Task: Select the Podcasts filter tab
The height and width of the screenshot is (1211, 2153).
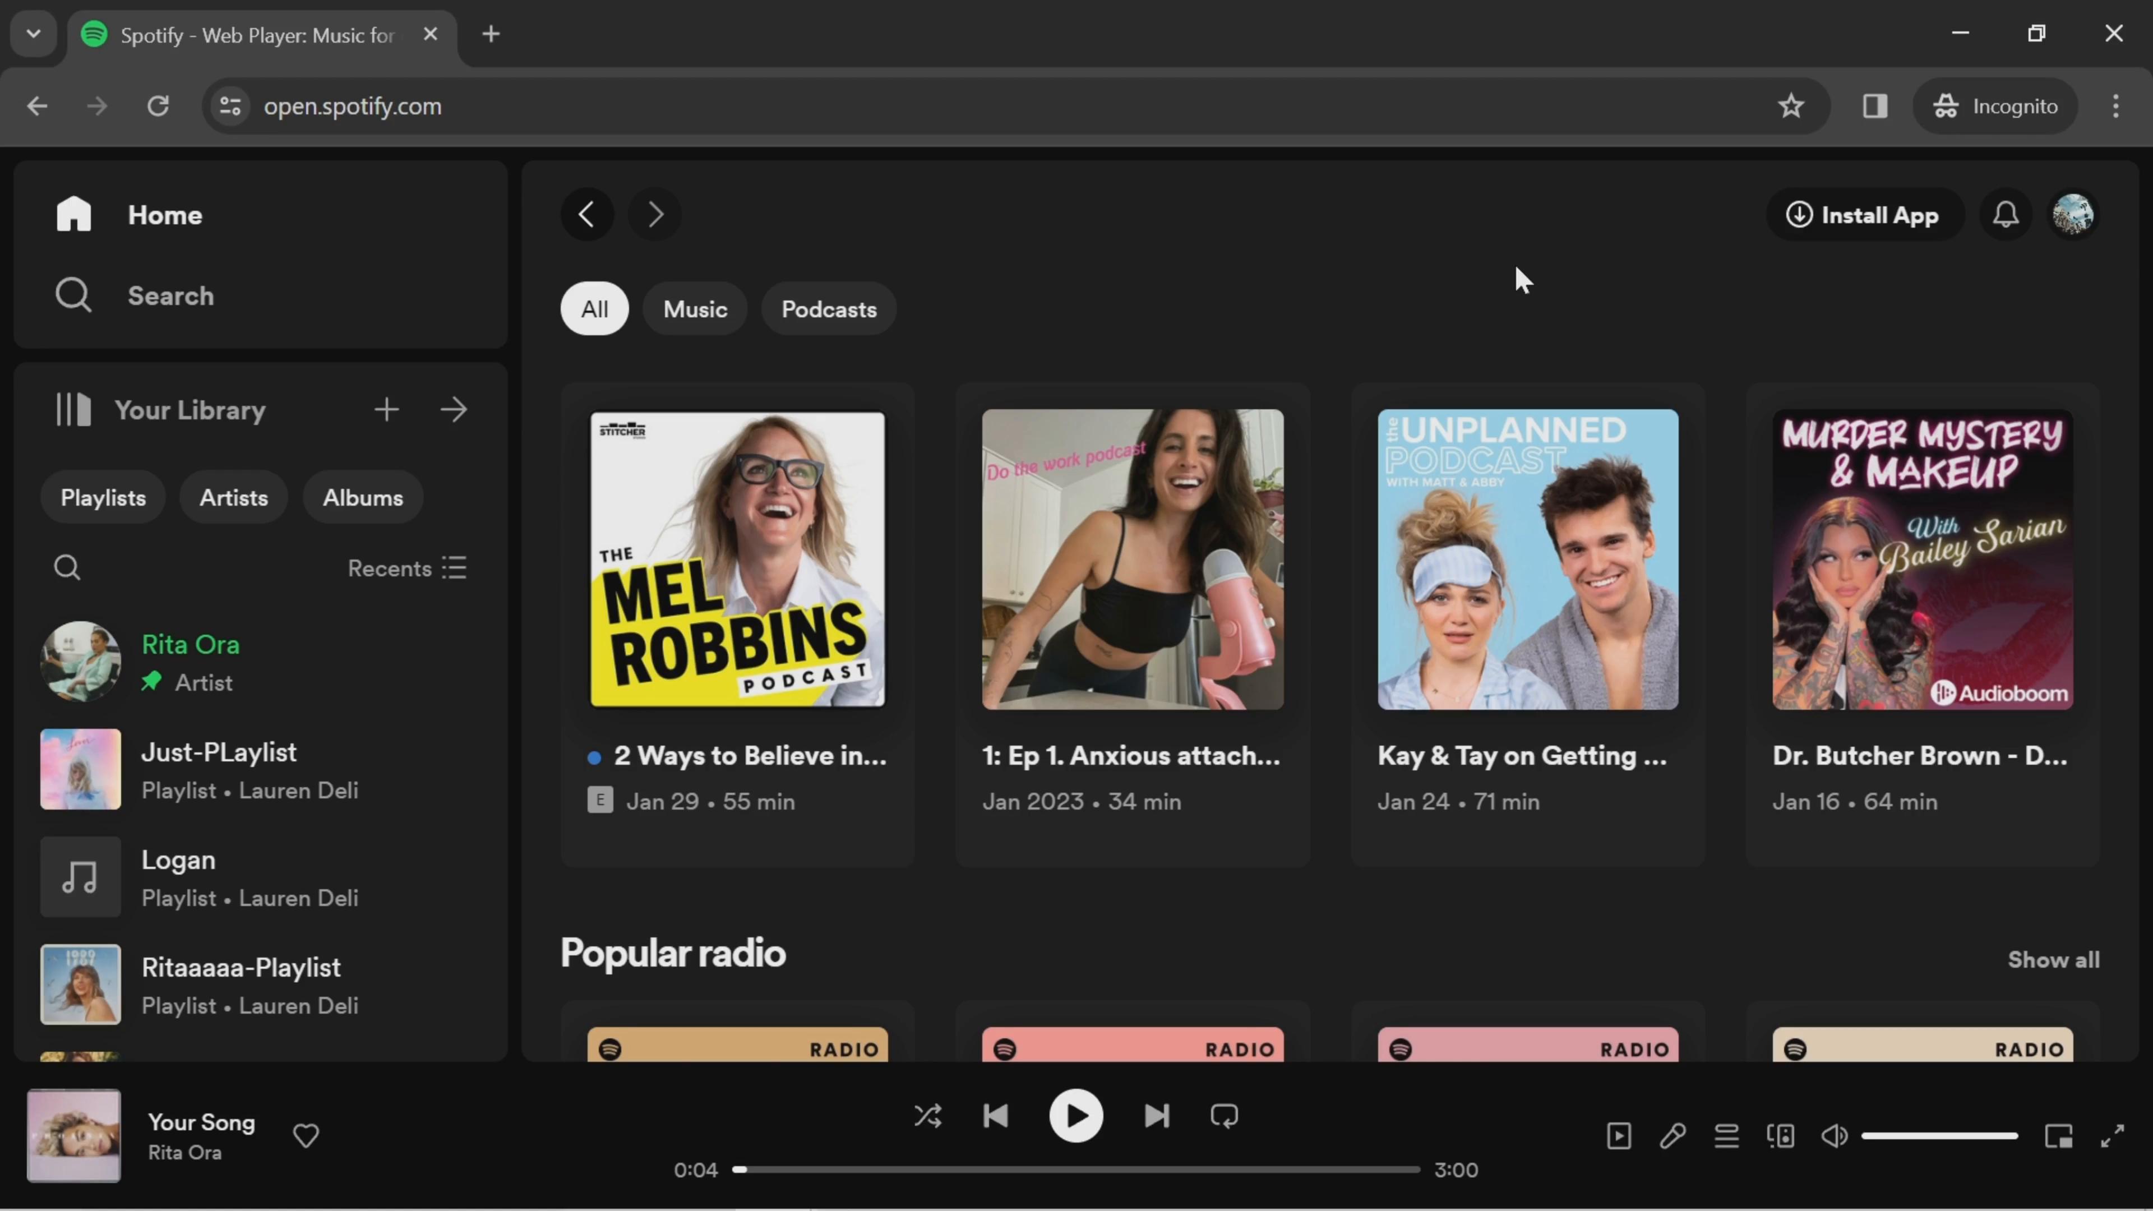Action: pos(828,309)
